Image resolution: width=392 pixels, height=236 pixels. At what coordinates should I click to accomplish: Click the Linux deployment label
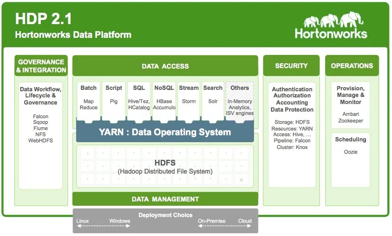(x=82, y=221)
